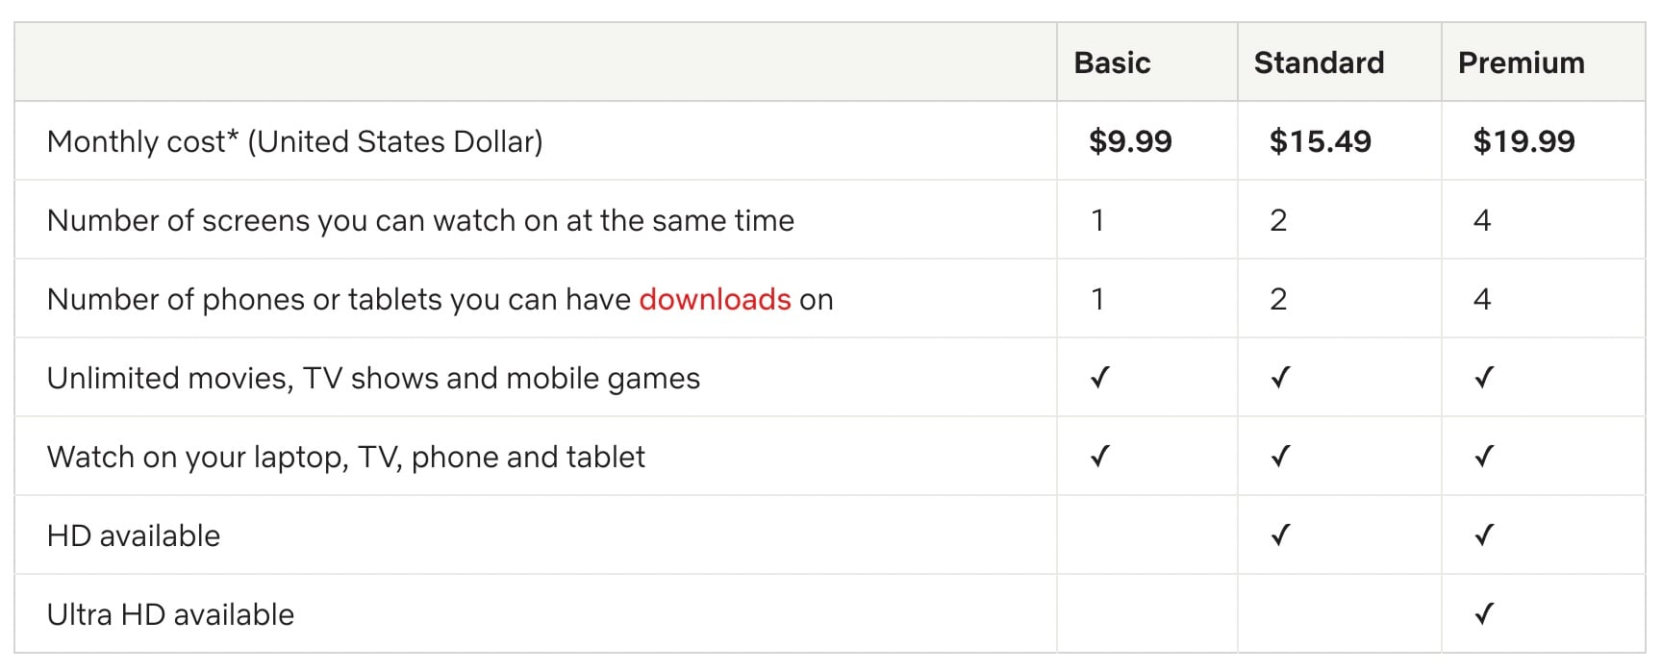Click Basic checkmark for watch on laptop row

pyautogui.click(x=1100, y=457)
